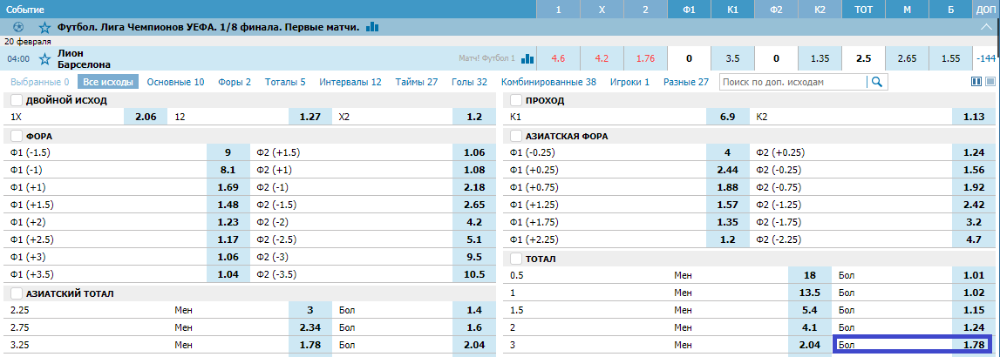Viewport: 1000px width, 357px height.
Task: Open the Выбранные 0 tab
Action: coord(39,82)
